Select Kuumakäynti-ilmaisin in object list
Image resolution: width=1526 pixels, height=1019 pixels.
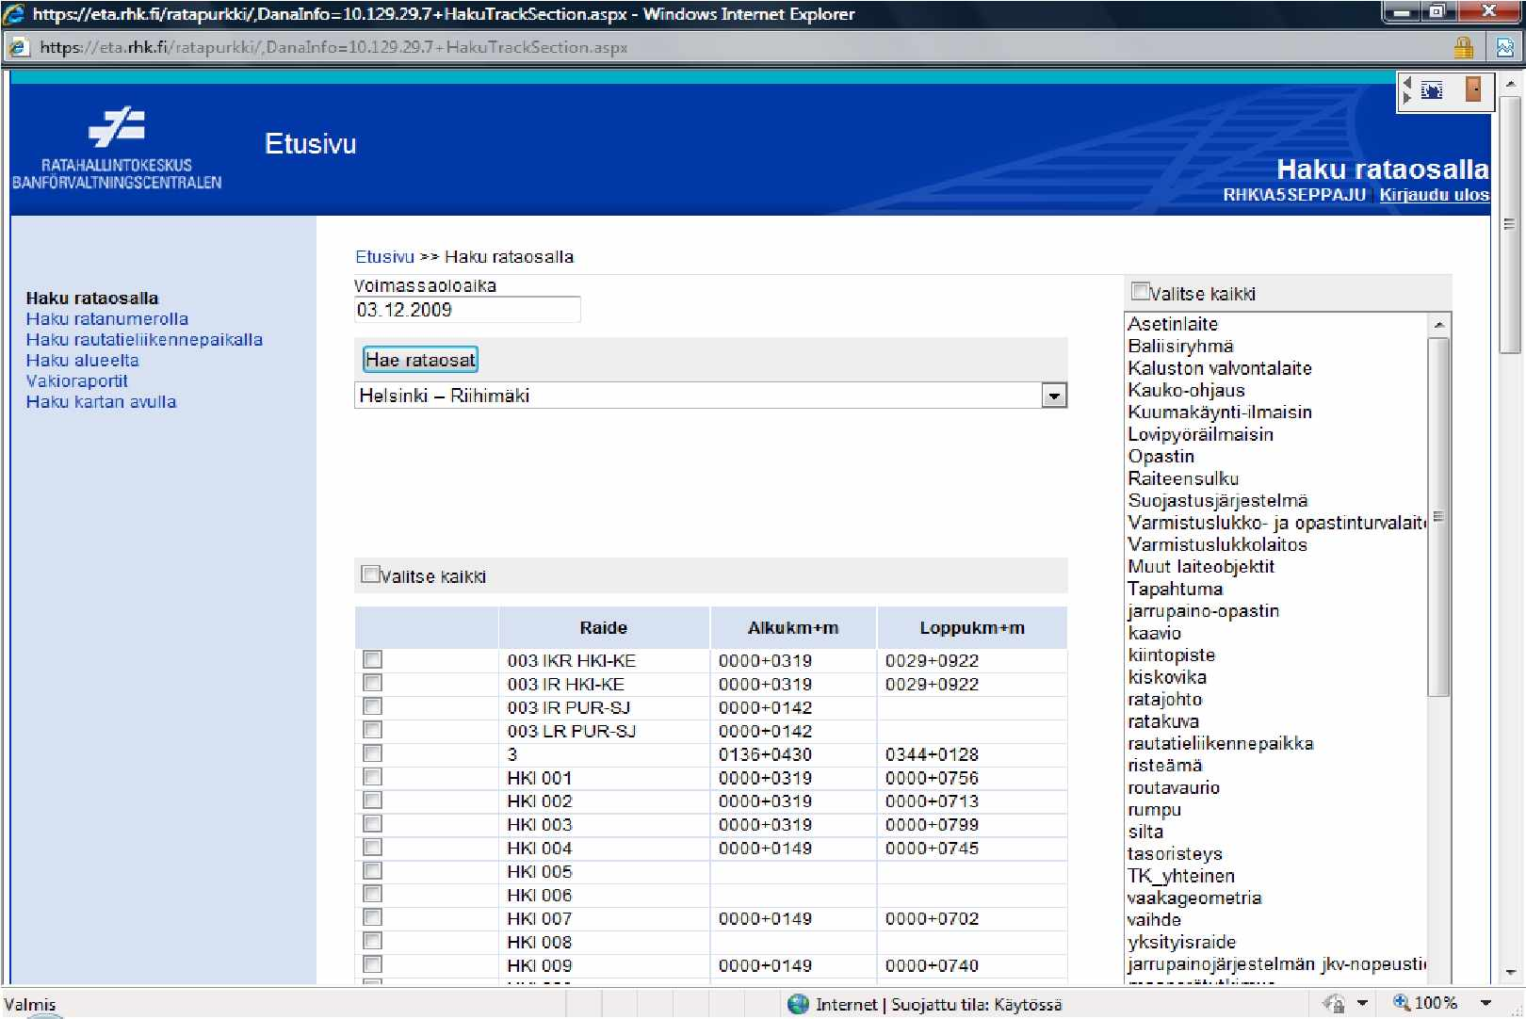pos(1220,412)
